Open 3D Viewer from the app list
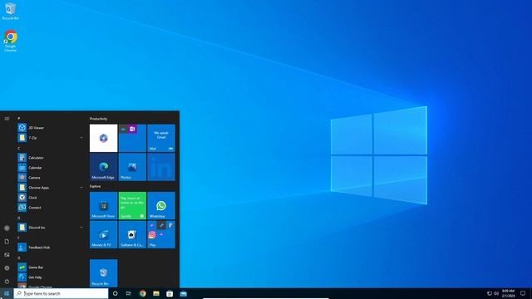 point(51,128)
